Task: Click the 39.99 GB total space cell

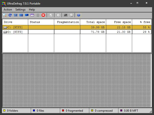Action: tap(93, 27)
